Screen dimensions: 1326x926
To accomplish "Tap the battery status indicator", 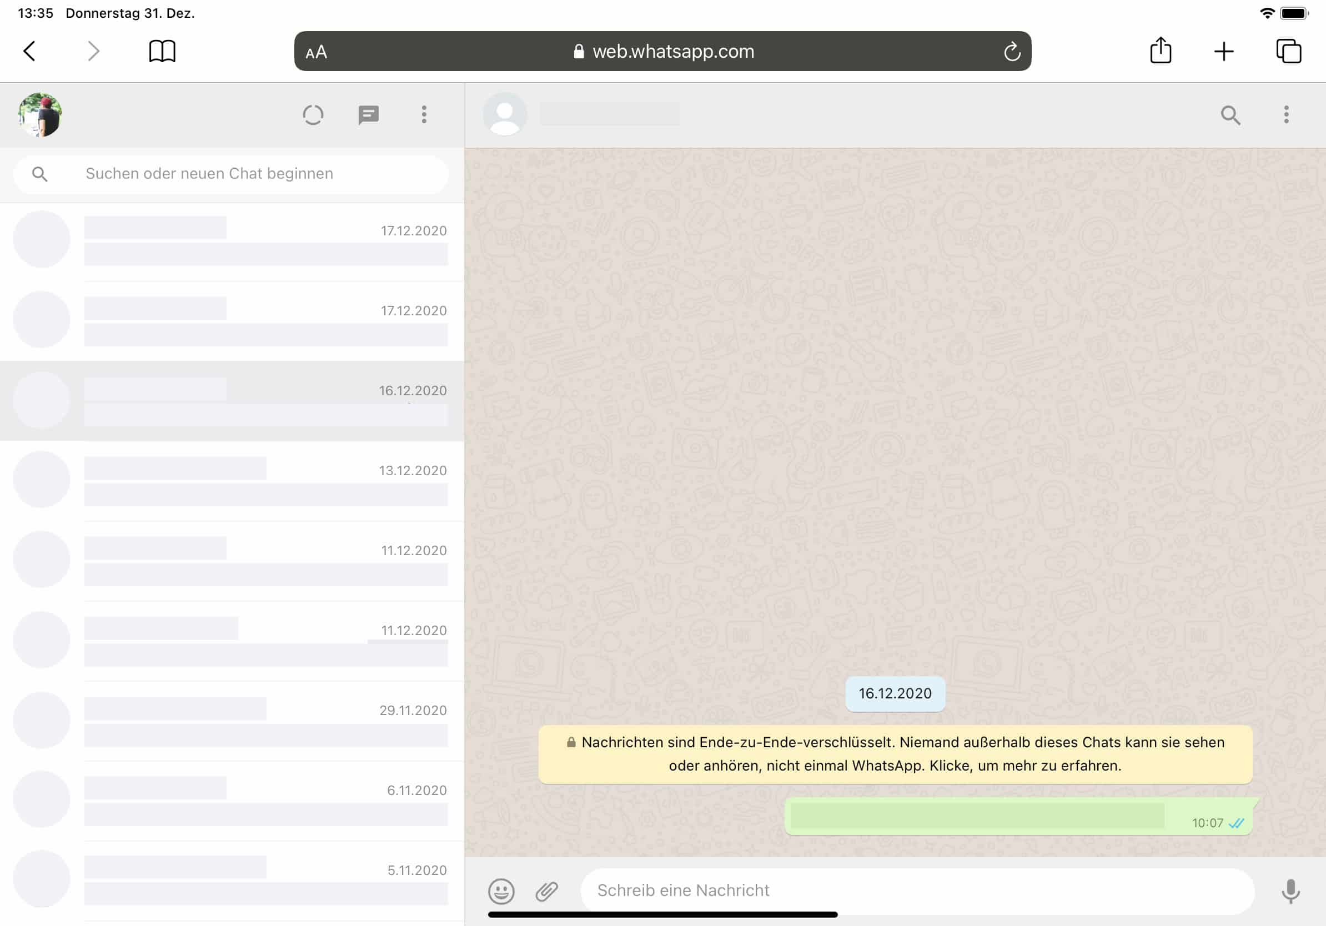I will [x=1294, y=13].
